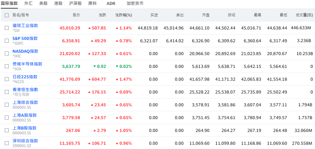Select the 加密货币 tab
Screen dimensions: 315x149
click(135, 4)
